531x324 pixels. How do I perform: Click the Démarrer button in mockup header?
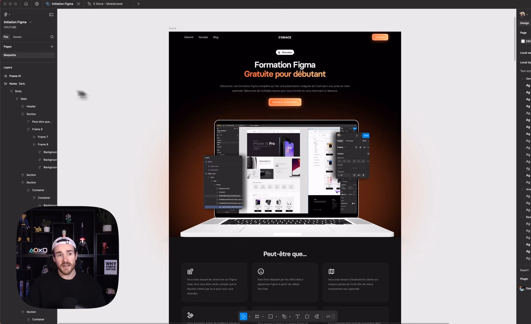coord(380,37)
